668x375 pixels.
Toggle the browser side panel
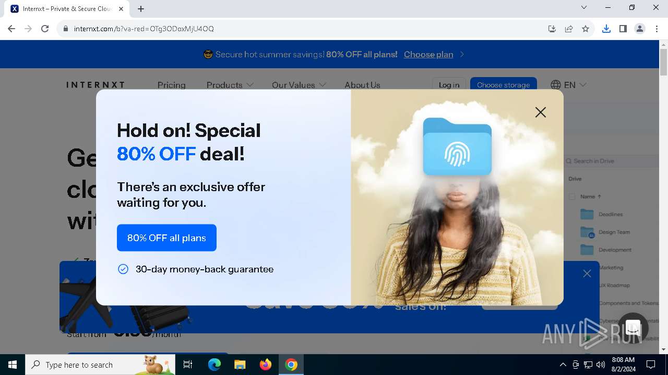pyautogui.click(x=623, y=29)
